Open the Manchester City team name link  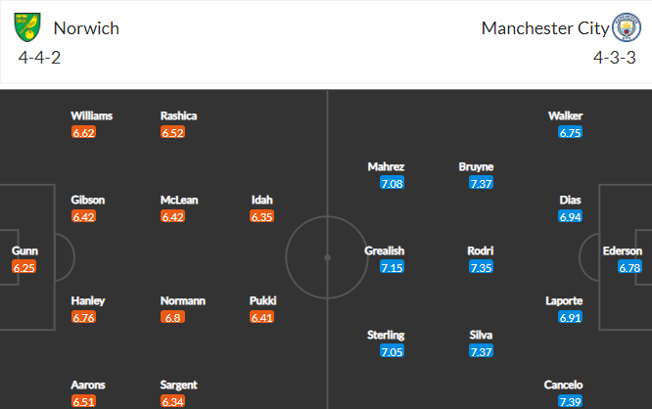tap(545, 28)
